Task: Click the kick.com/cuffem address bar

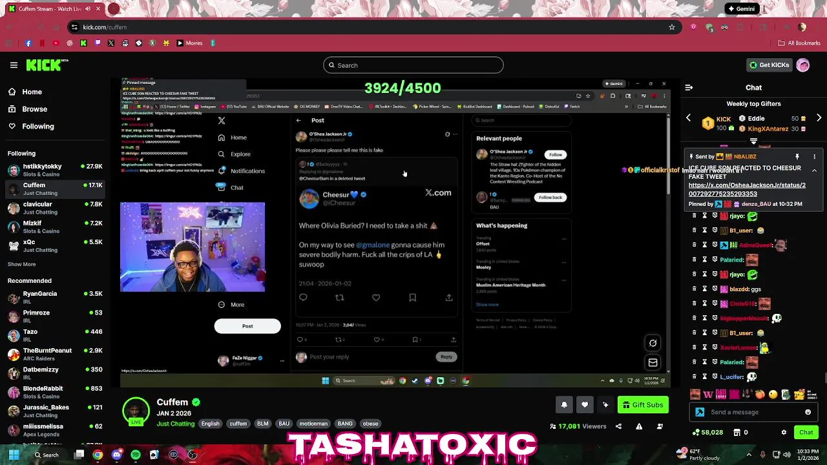Action: click(375, 27)
